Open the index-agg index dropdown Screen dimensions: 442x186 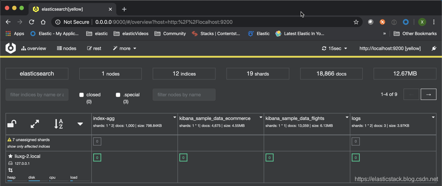click(175, 117)
